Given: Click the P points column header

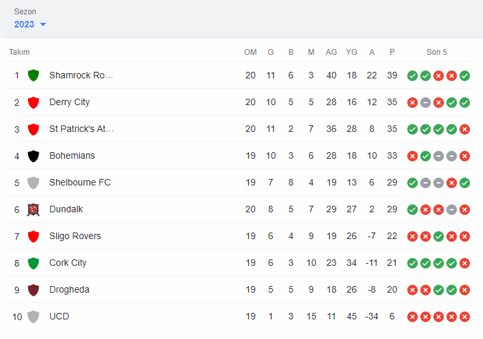Looking at the screenshot, I should click(392, 52).
